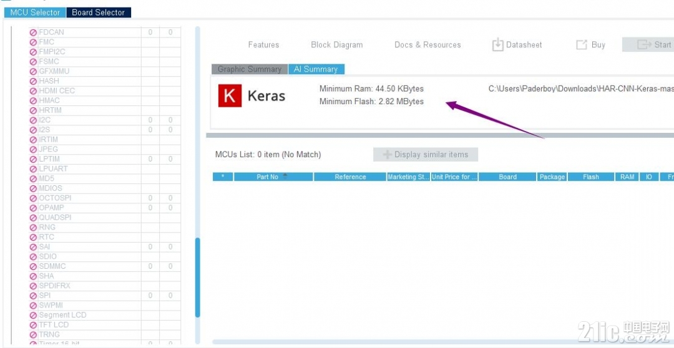Select the MD5 peripheral row label
The image size is (674, 348).
(x=46, y=179)
